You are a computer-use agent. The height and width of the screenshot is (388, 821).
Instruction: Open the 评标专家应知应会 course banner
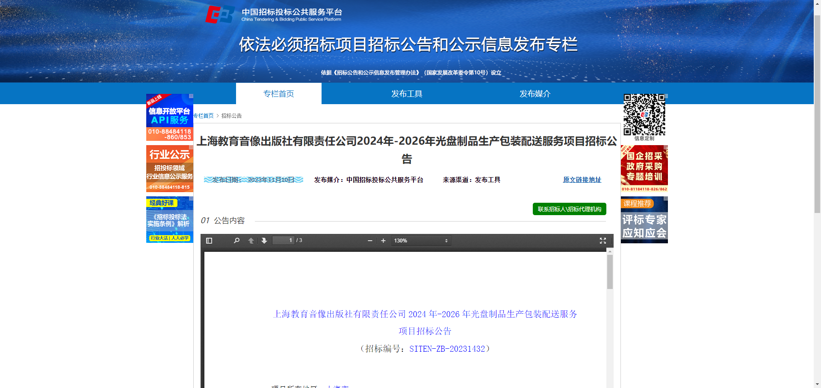[644, 220]
